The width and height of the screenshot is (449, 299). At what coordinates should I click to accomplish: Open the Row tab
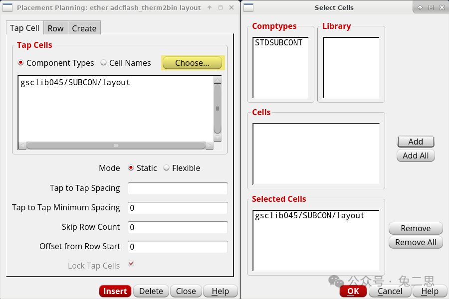[x=55, y=28]
